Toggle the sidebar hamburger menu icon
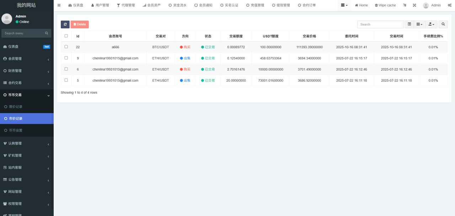The height and width of the screenshot is (216, 455). tap(59, 5)
